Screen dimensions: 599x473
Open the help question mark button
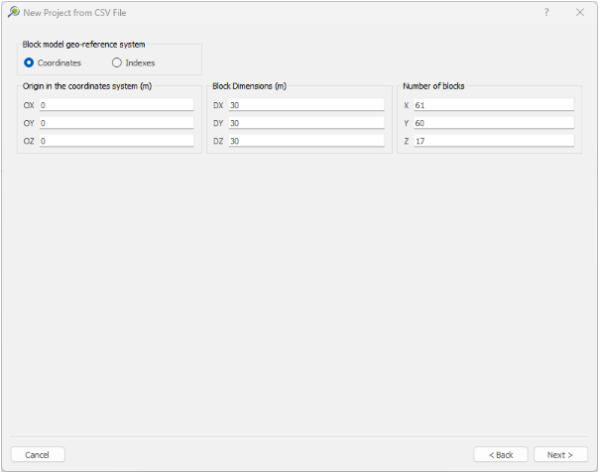pos(546,12)
